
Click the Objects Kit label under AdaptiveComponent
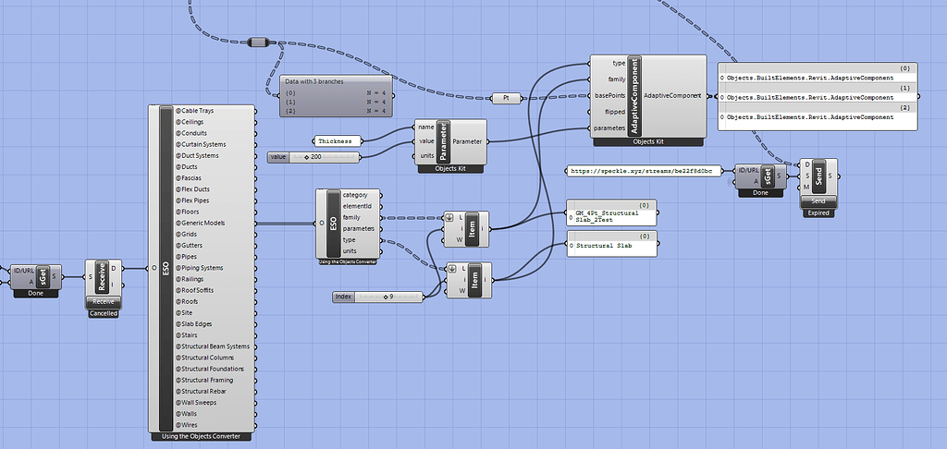point(648,142)
